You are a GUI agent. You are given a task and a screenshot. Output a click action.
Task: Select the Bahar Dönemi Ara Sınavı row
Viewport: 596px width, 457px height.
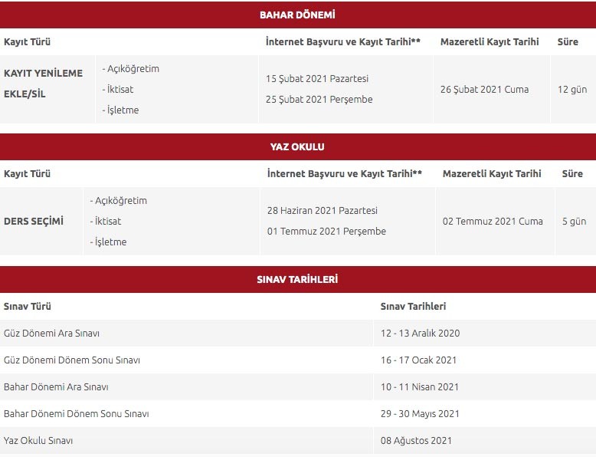[56, 387]
